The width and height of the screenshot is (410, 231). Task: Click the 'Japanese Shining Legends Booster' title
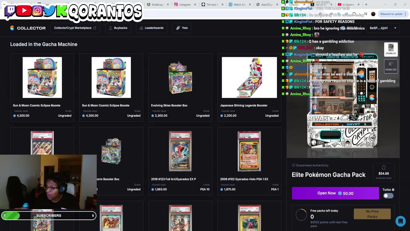(243, 105)
